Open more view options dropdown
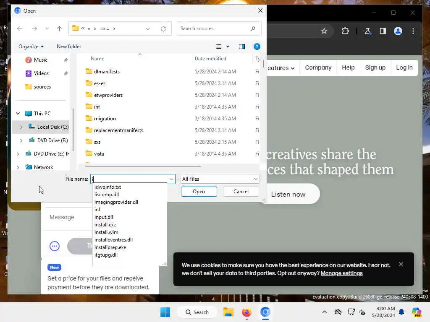 [228, 47]
